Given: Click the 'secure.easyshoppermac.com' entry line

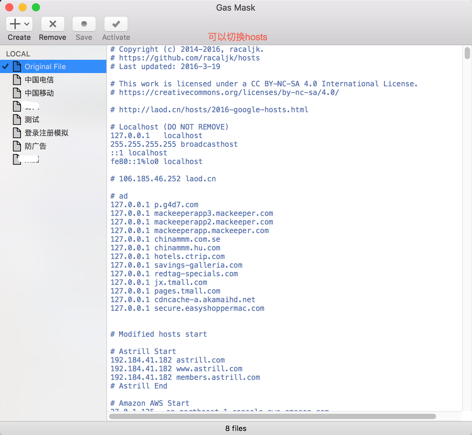Looking at the screenshot, I should pos(187,308).
